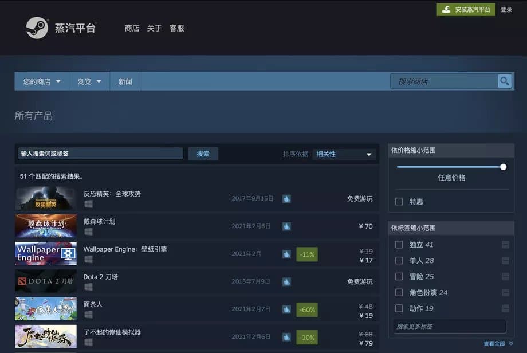Click the review icon for Dota 2 刀塔
The image size is (527, 353).
tap(286, 282)
